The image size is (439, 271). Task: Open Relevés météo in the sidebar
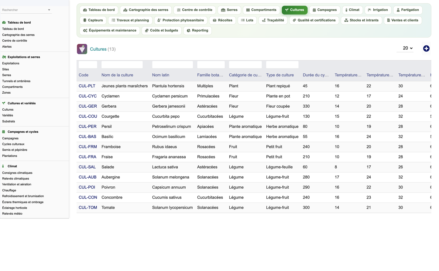(x=12, y=214)
